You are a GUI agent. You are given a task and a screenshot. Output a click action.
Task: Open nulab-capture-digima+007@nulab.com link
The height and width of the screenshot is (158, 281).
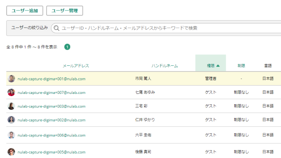(51, 93)
